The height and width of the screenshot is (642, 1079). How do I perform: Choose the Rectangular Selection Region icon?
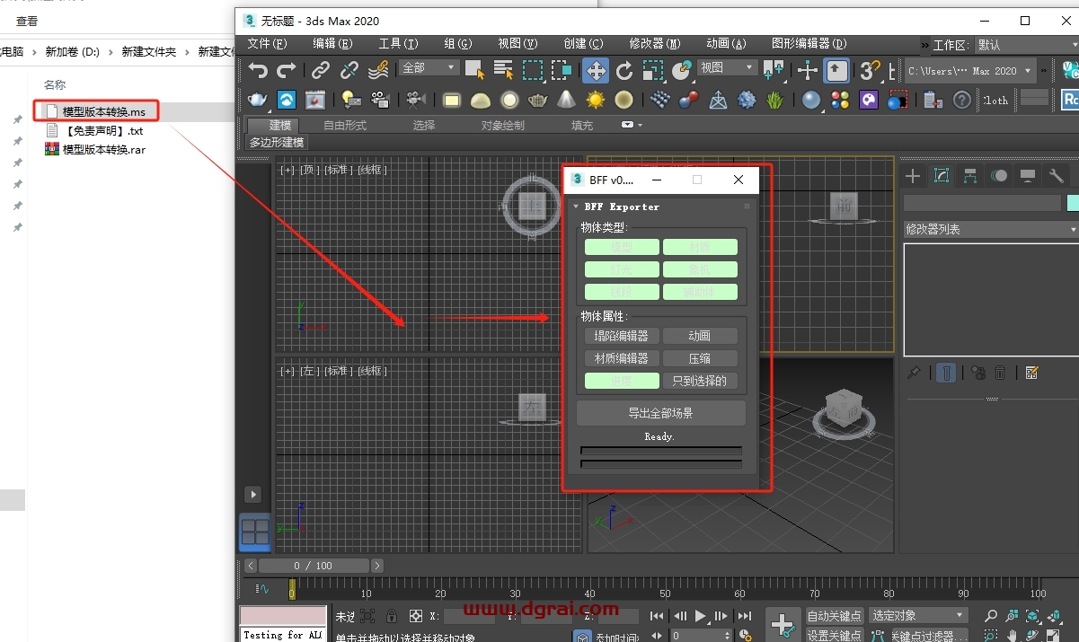[533, 70]
